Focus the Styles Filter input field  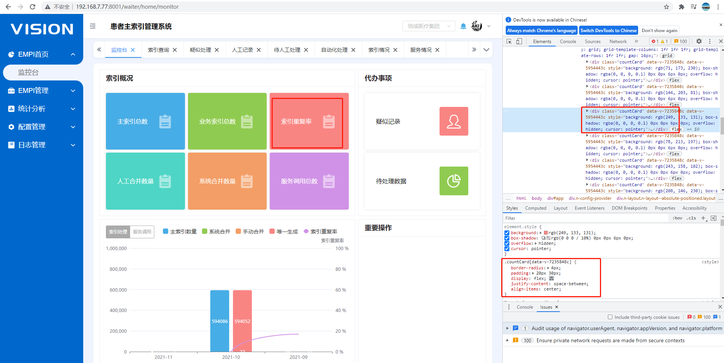tap(586, 218)
